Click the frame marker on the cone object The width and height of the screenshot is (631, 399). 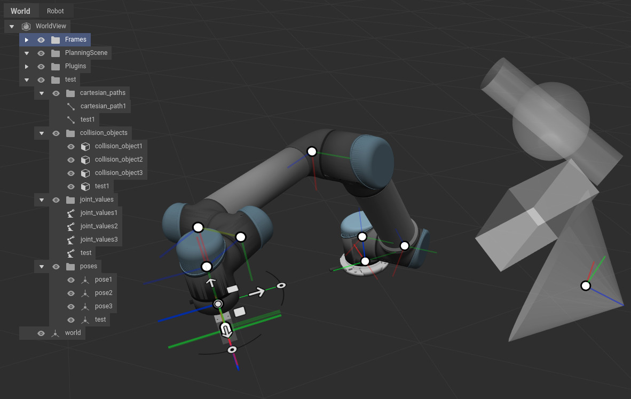(x=586, y=286)
